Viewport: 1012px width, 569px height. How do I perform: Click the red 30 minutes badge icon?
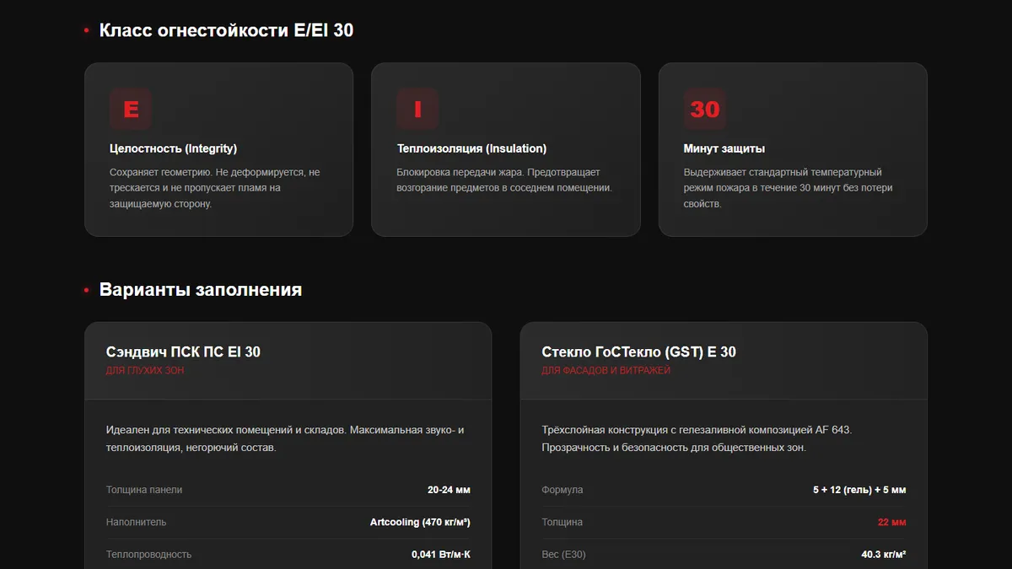point(705,109)
